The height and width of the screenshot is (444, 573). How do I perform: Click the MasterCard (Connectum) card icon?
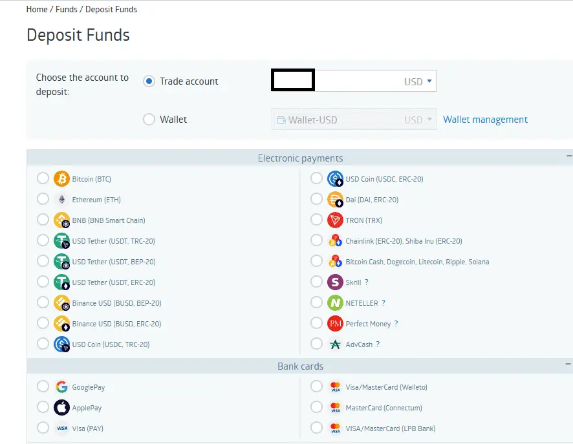pos(335,408)
